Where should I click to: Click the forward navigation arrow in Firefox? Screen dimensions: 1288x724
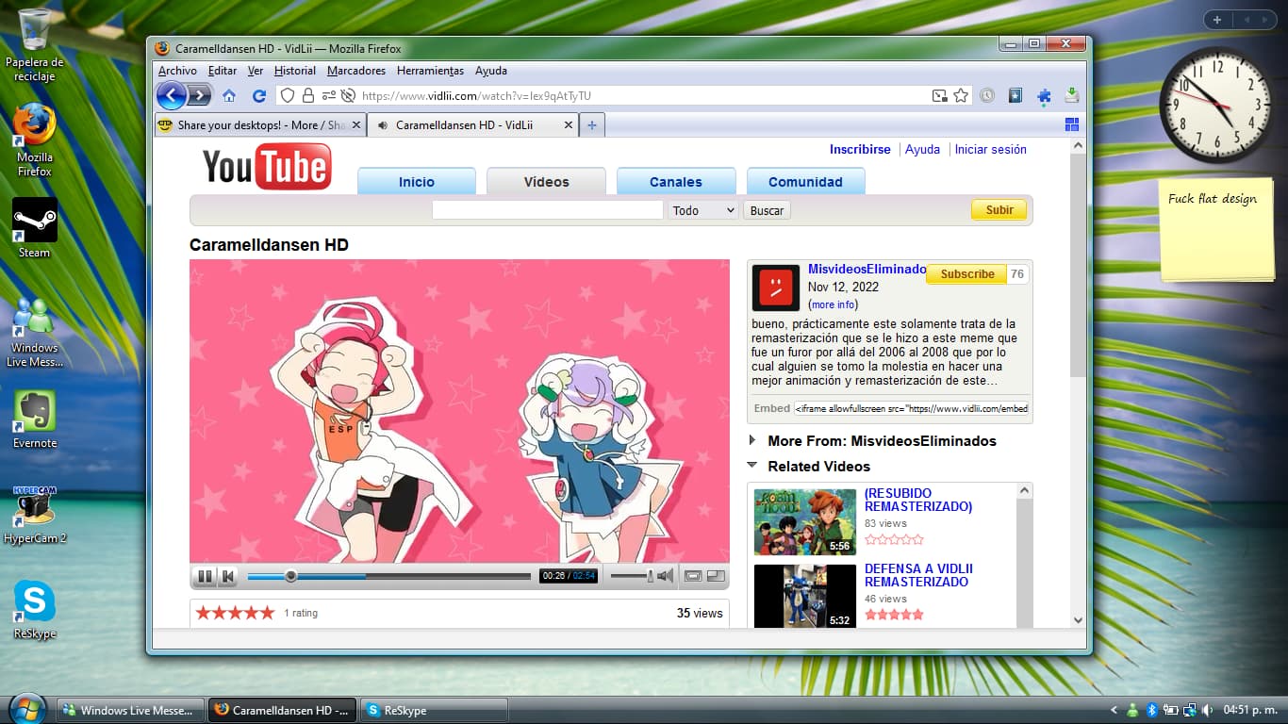coord(199,95)
